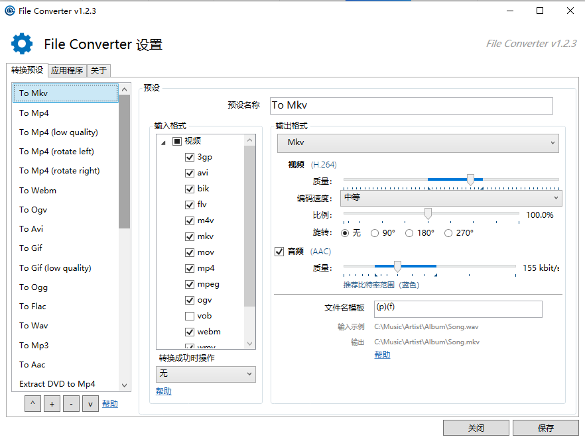Select To Gif (low quality) preset

tap(66, 268)
